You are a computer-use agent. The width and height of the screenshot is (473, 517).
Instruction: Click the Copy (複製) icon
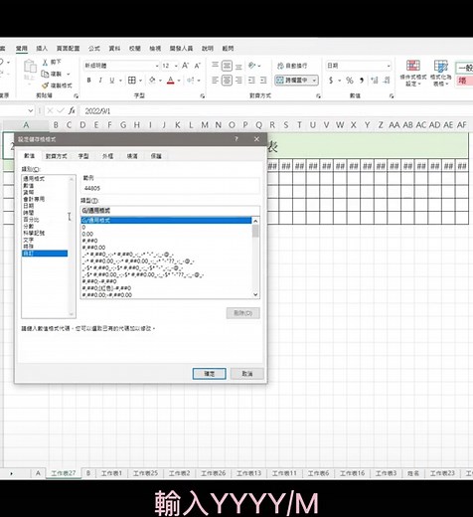click(x=45, y=74)
